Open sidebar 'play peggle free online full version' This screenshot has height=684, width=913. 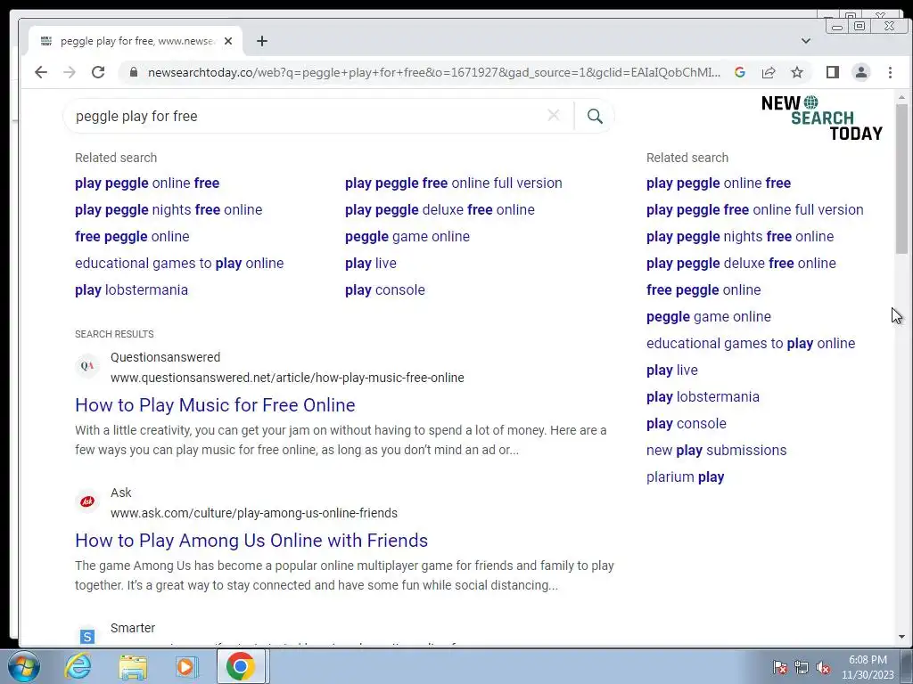pyautogui.click(x=755, y=209)
